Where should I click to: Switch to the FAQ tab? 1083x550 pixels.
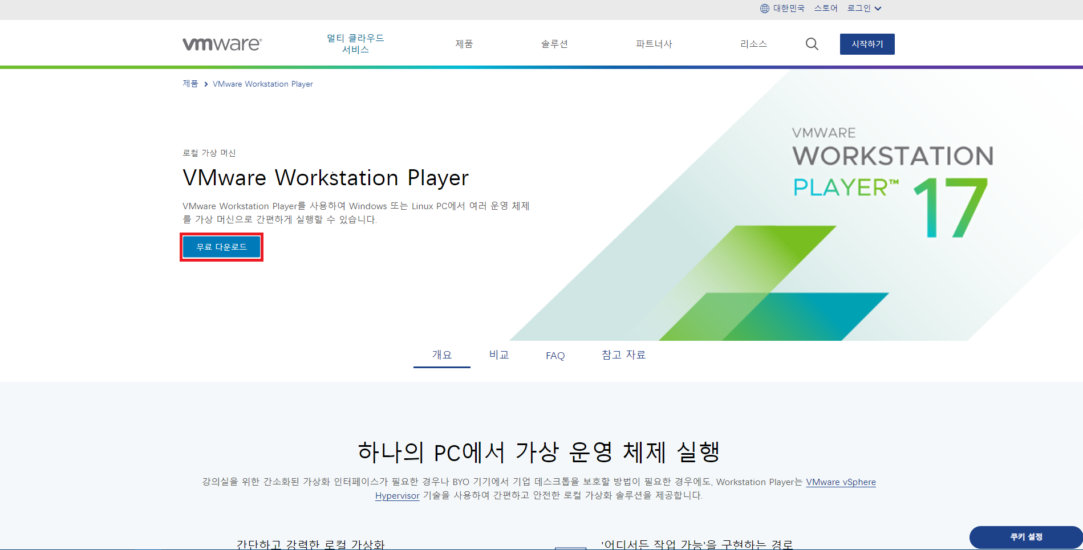[555, 356]
